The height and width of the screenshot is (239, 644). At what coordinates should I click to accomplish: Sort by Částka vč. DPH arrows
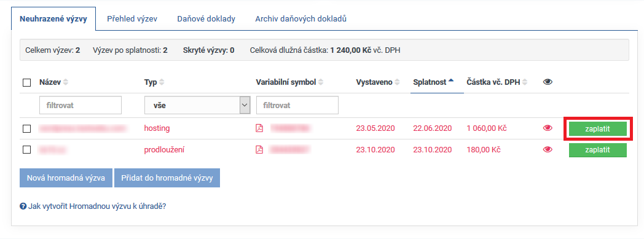tap(525, 82)
